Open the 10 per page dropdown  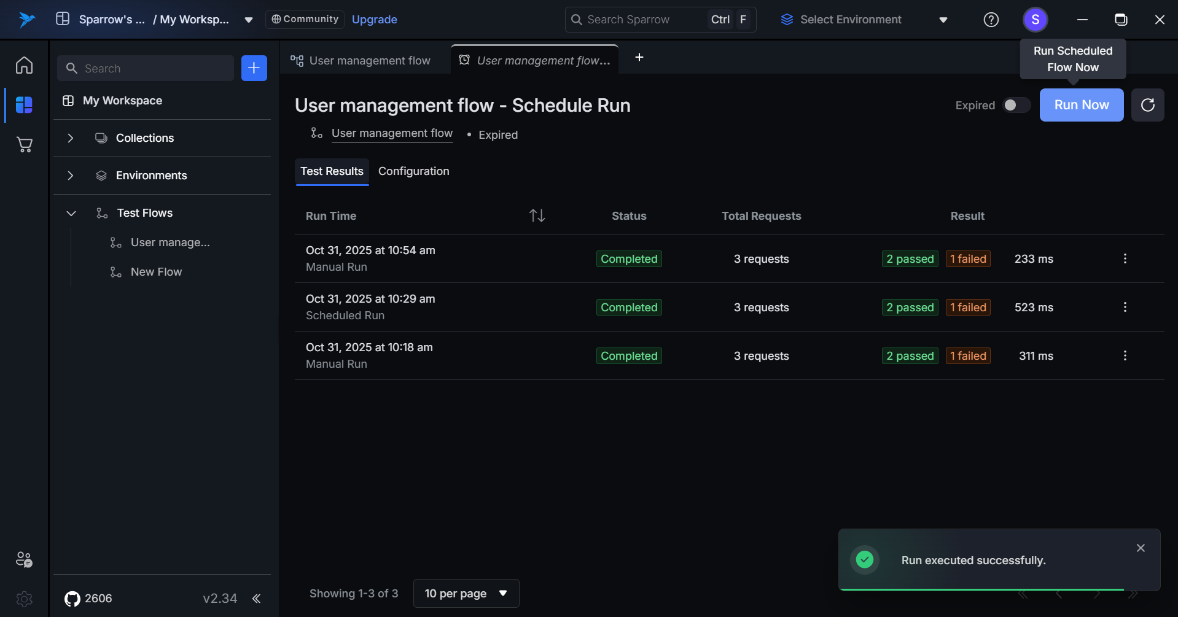coord(466,594)
